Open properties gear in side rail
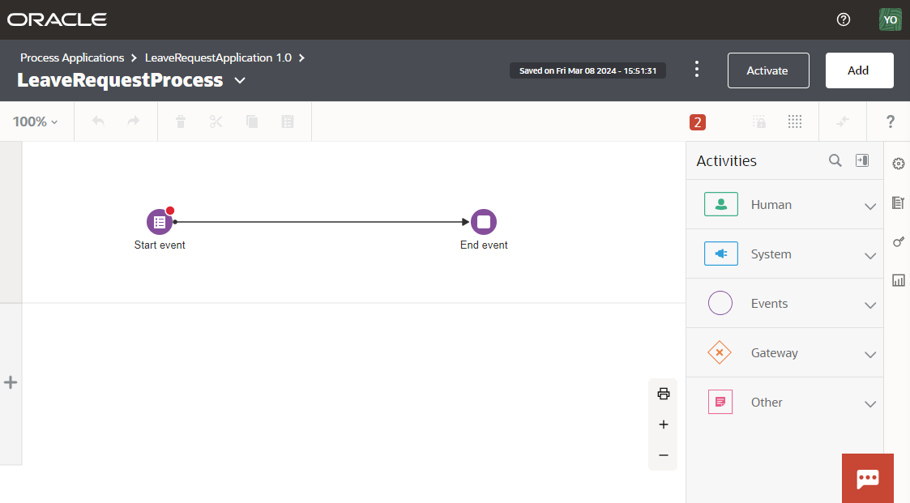 pyautogui.click(x=898, y=164)
